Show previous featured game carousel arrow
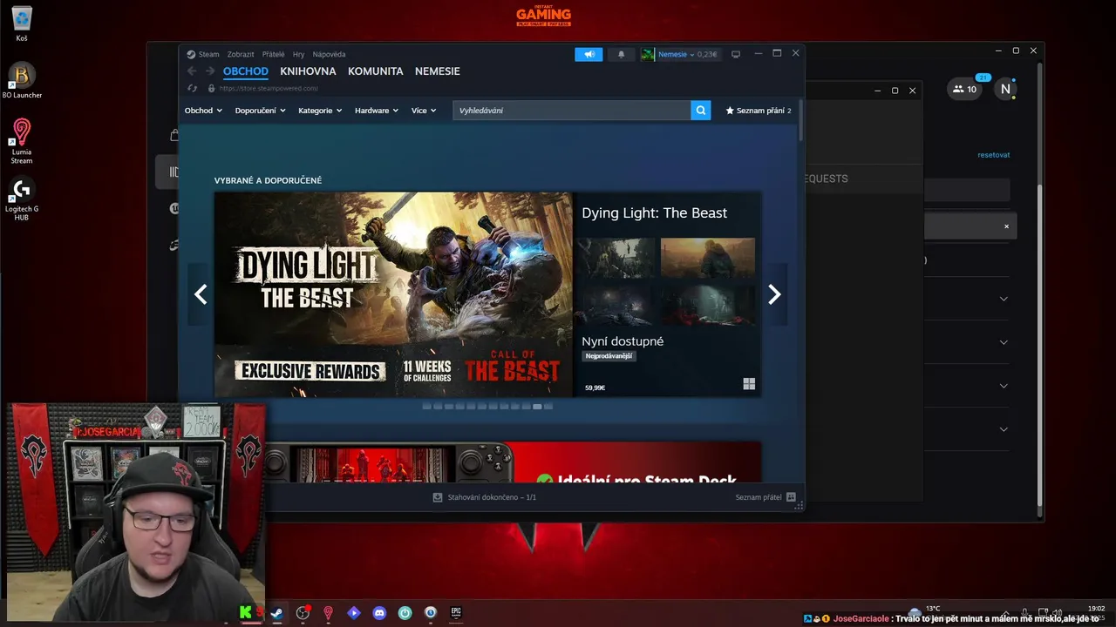Screen dimensions: 1116x627 201,294
